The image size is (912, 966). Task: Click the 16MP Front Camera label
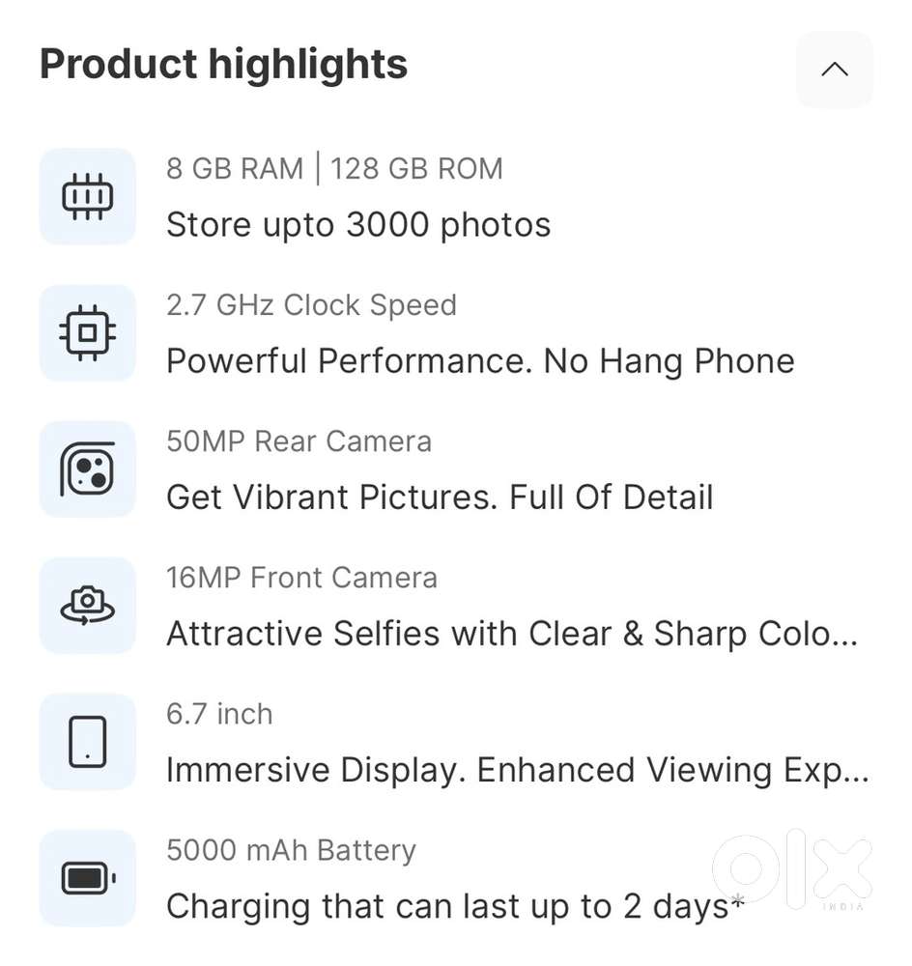point(301,578)
